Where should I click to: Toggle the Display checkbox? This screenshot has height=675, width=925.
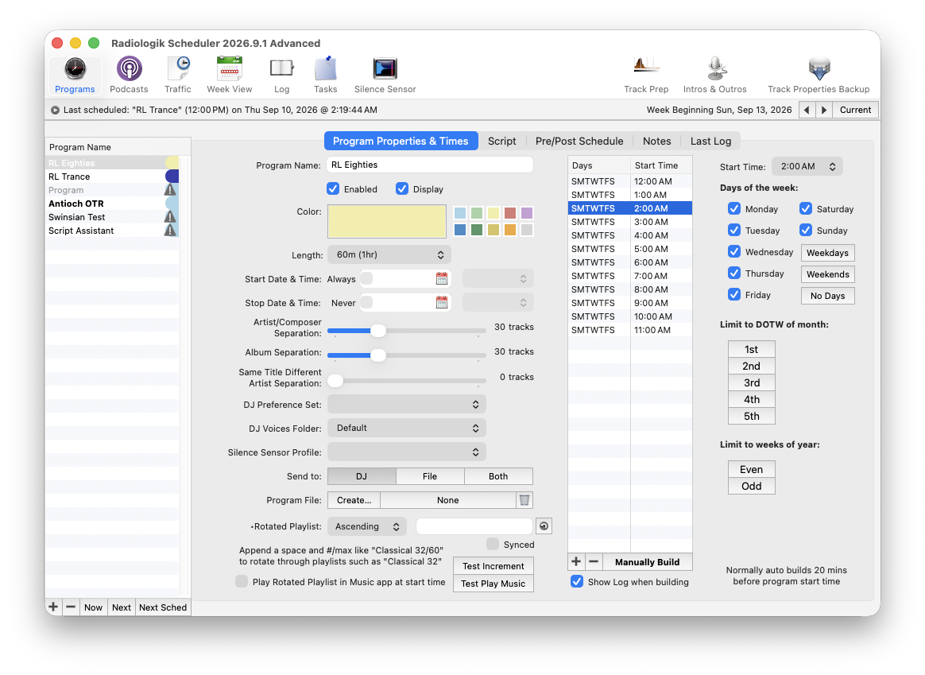coord(402,188)
